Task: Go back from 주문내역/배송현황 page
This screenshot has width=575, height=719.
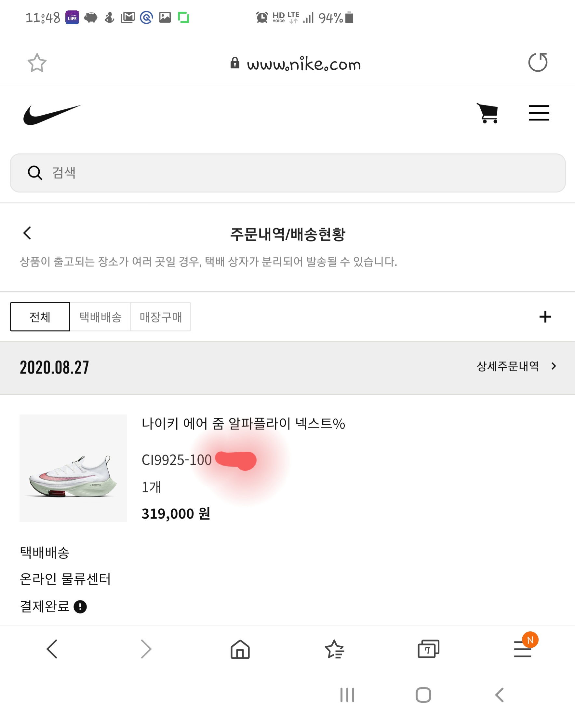Action: click(x=27, y=233)
